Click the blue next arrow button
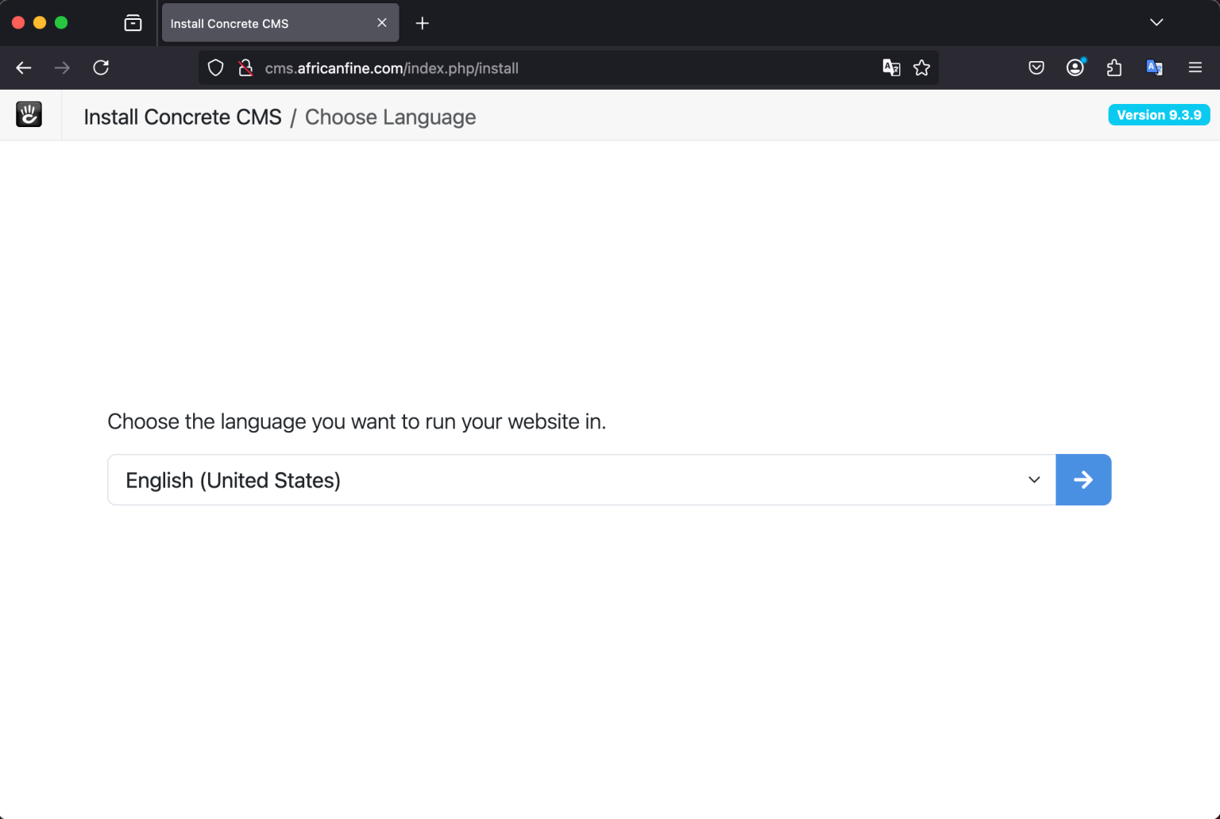This screenshot has height=819, width=1220. pos(1083,480)
